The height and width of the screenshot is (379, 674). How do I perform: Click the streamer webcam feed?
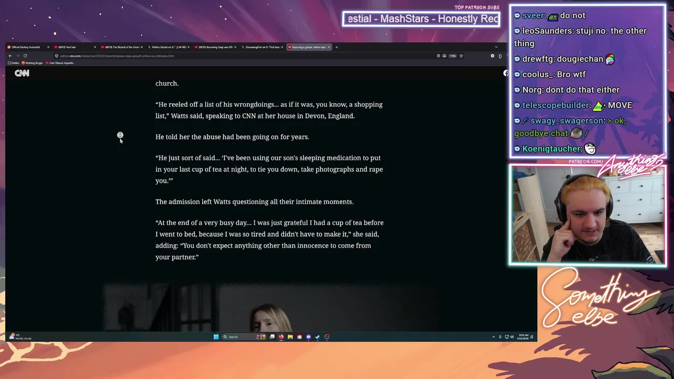588,215
